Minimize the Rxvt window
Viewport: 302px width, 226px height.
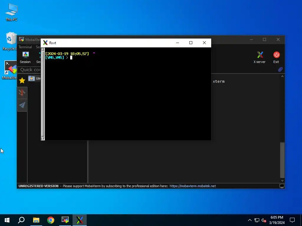(x=178, y=43)
